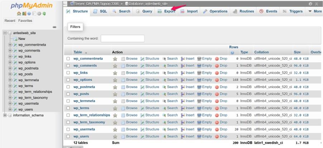323x148 pixels.
Task: Open the Export tab
Action: (166, 11)
